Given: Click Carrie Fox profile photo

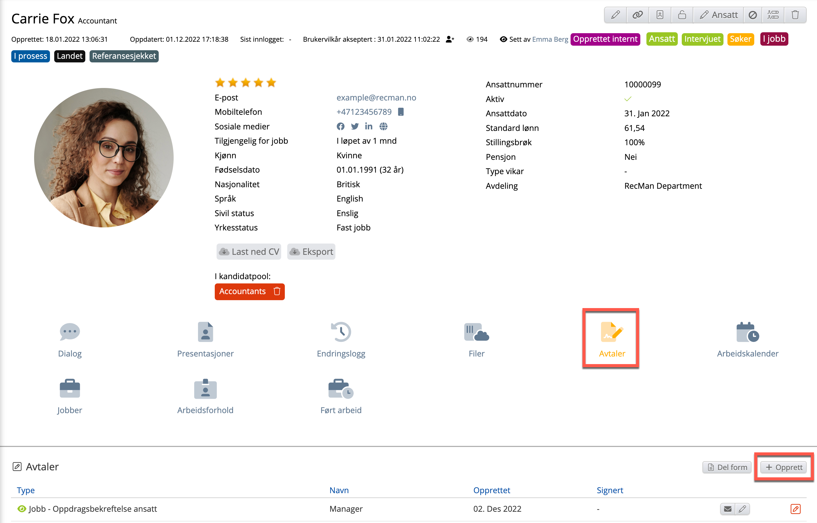Looking at the screenshot, I should click(104, 158).
